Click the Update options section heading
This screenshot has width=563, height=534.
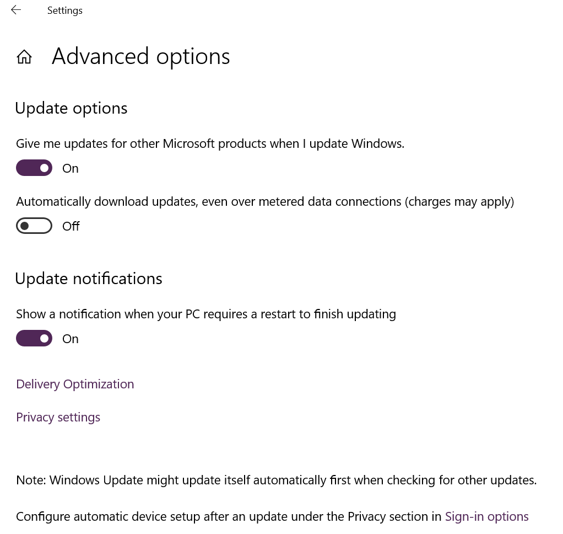coord(72,108)
